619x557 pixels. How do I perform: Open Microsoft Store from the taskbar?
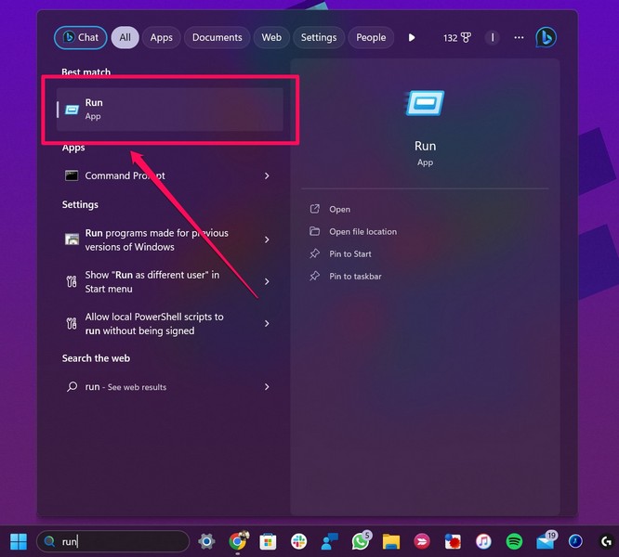click(x=269, y=541)
